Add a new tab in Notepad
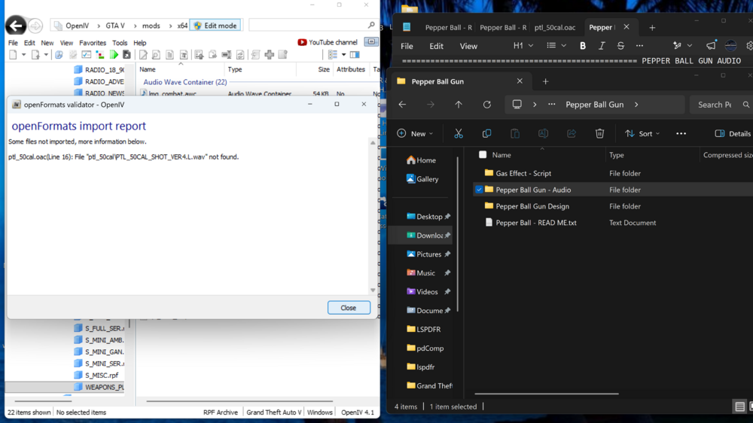Viewport: 753px width, 423px height. pos(651,28)
